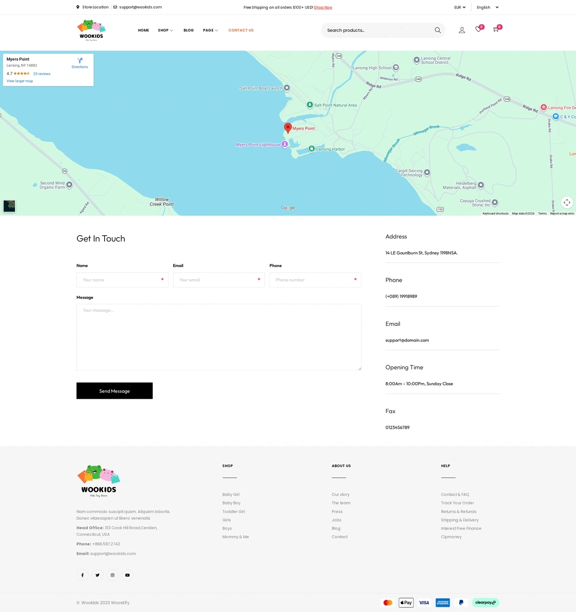
Task: Expand the EUR currency dropdown
Action: coord(460,7)
